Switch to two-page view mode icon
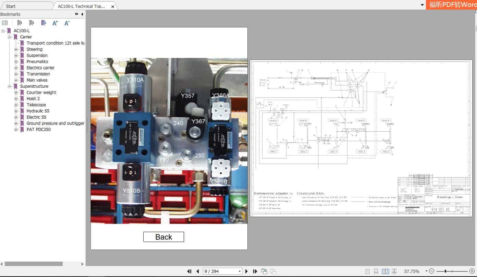Viewport: 477px width, 277px height. (x=386, y=271)
